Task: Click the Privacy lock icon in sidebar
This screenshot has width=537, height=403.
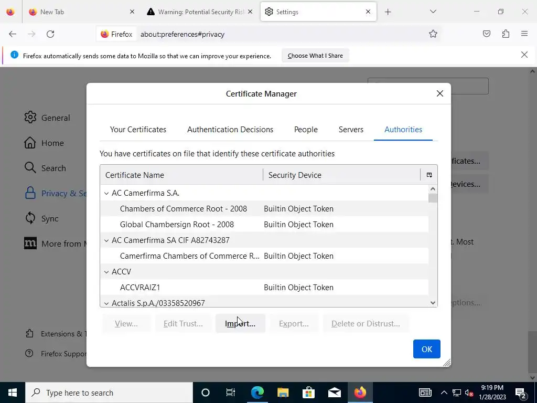Action: pyautogui.click(x=30, y=193)
